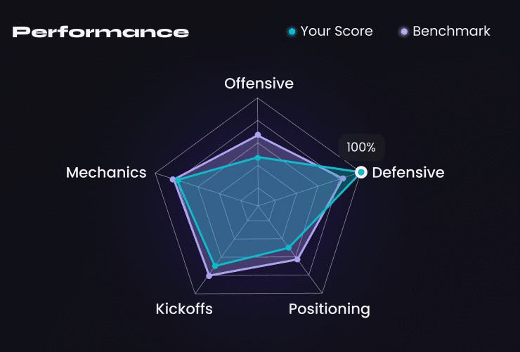
Task: Click the 100% tooltip bubble
Action: [x=361, y=148]
